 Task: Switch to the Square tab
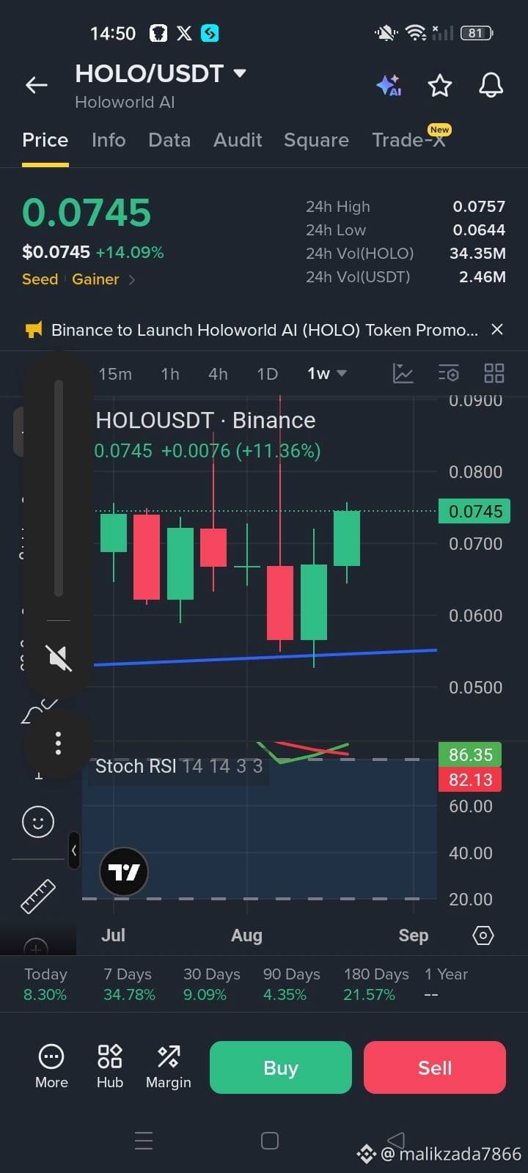(316, 140)
